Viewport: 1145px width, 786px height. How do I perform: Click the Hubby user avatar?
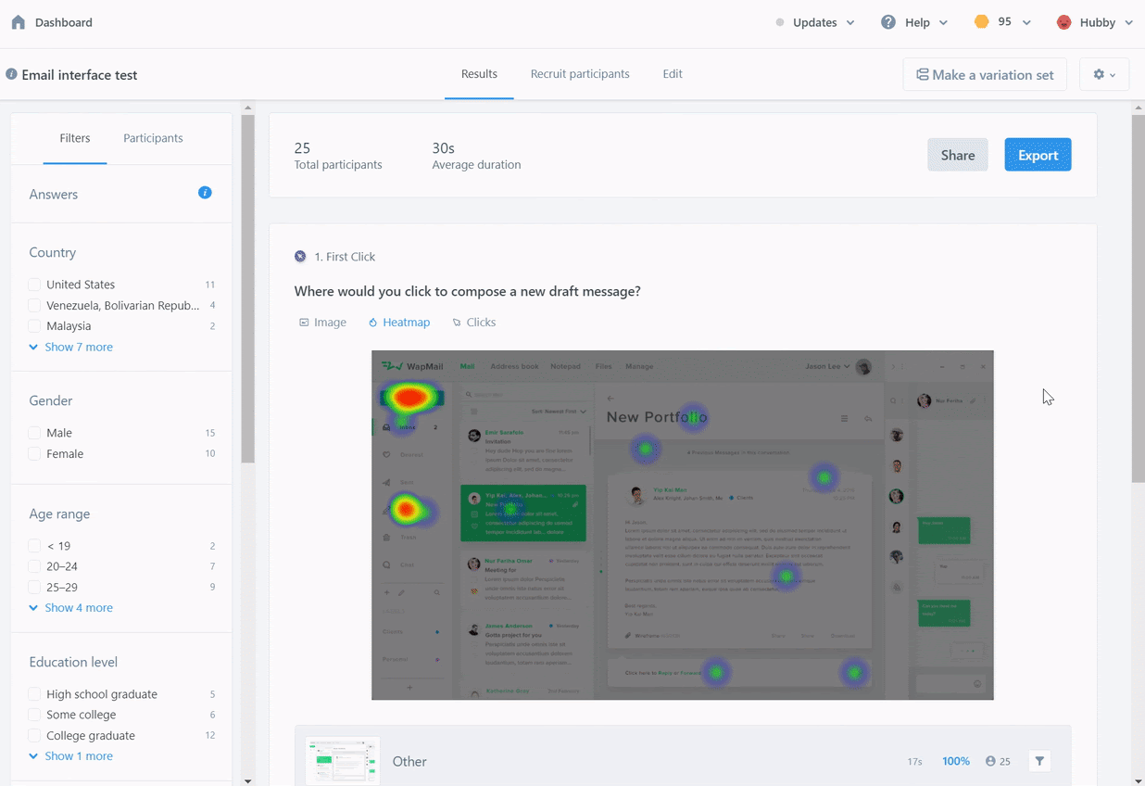[x=1064, y=22]
